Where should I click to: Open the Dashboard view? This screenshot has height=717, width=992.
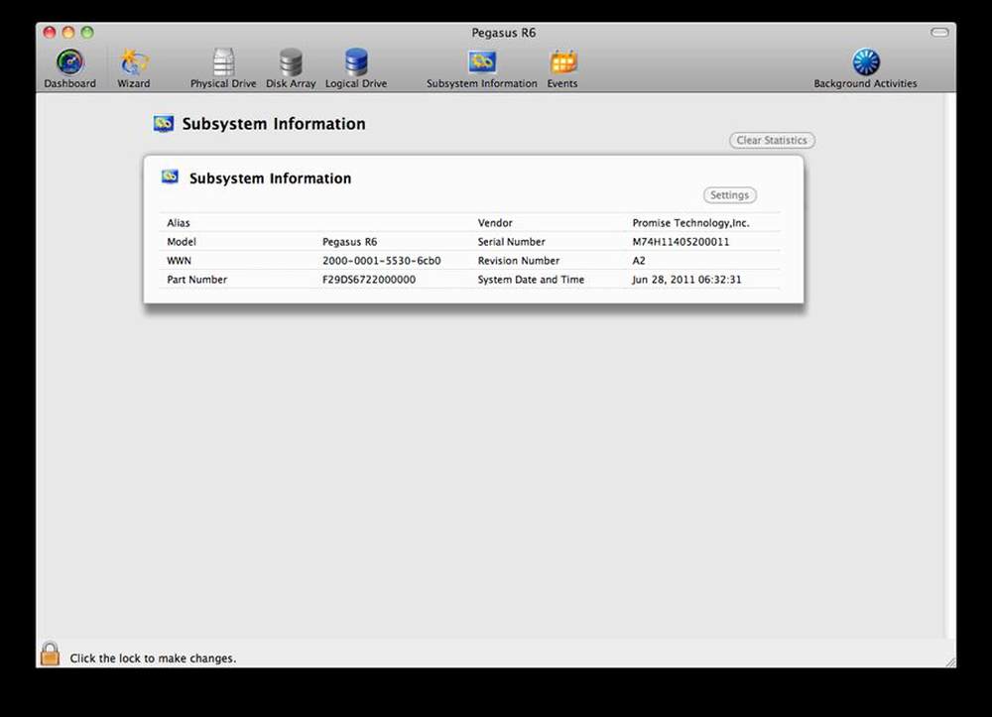69,68
